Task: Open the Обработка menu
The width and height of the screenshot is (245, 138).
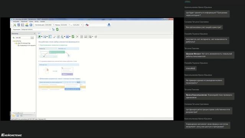Action: pos(24,21)
